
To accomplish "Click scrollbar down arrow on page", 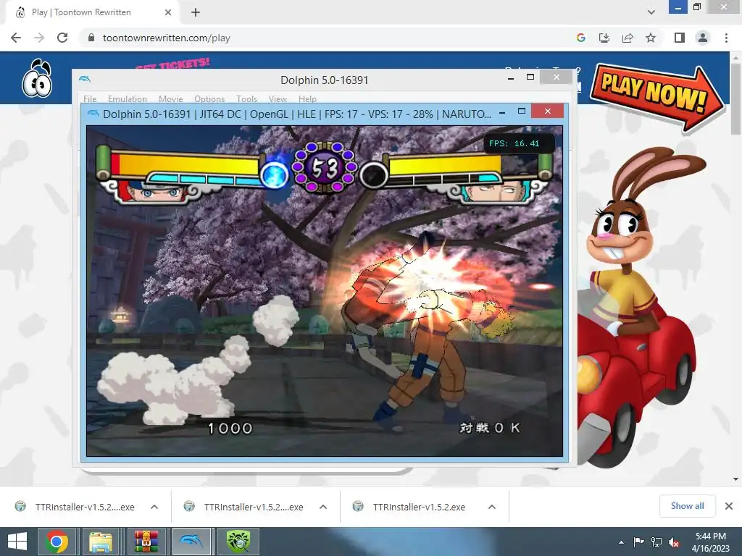I will 735,479.
